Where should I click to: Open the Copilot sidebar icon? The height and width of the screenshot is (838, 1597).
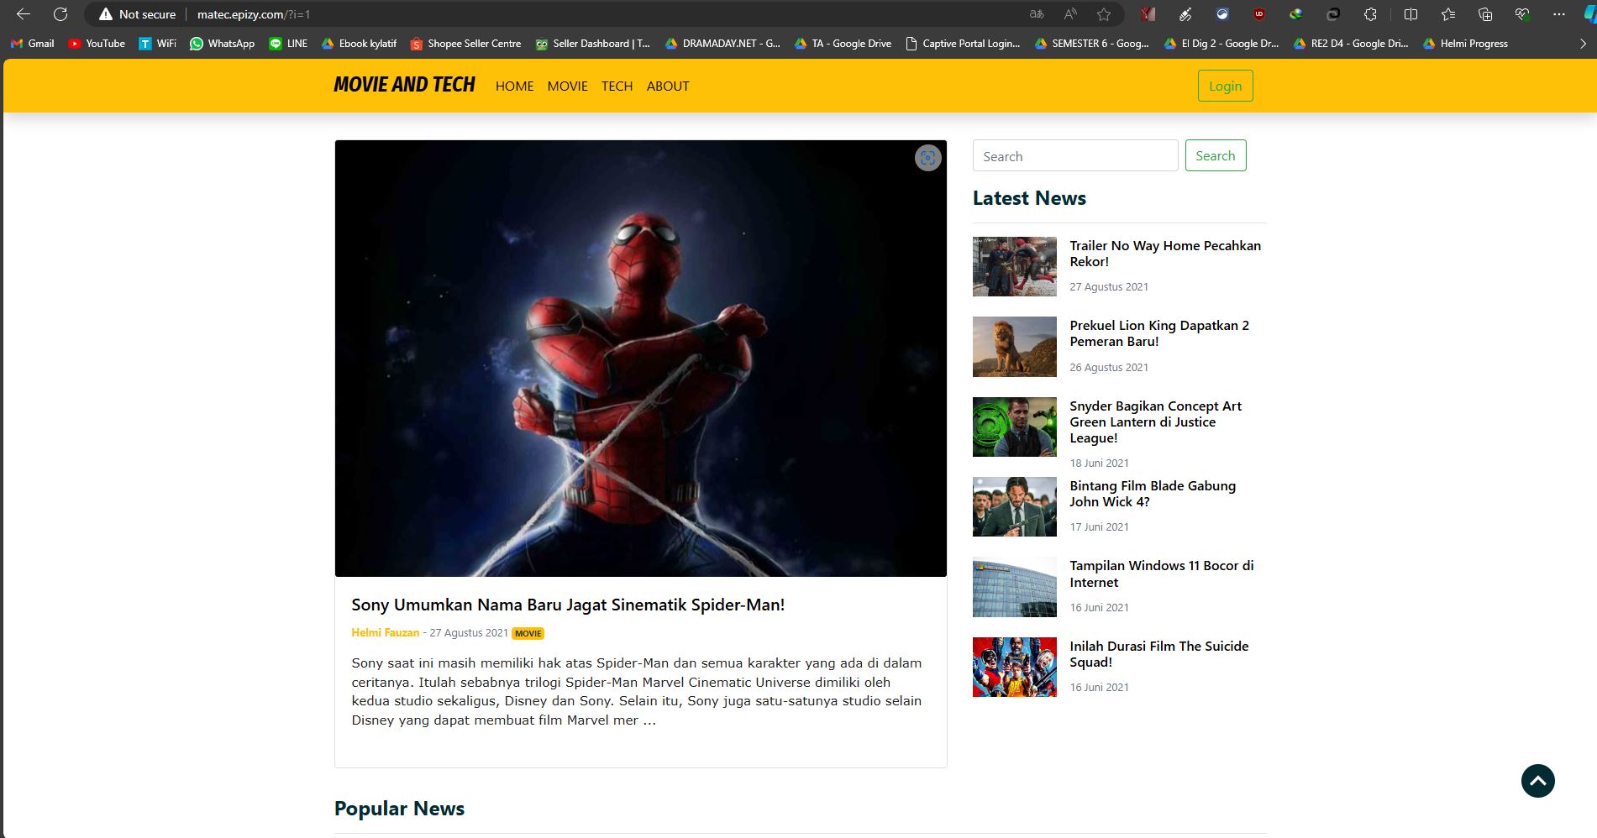pos(1589,14)
